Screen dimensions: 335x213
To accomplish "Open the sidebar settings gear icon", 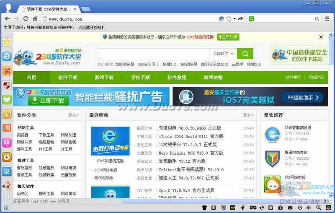I will click(7, 197).
